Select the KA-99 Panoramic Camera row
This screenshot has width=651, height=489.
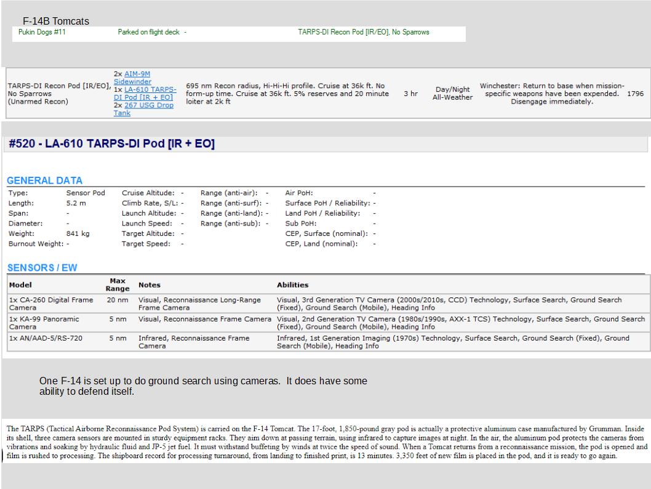point(329,323)
